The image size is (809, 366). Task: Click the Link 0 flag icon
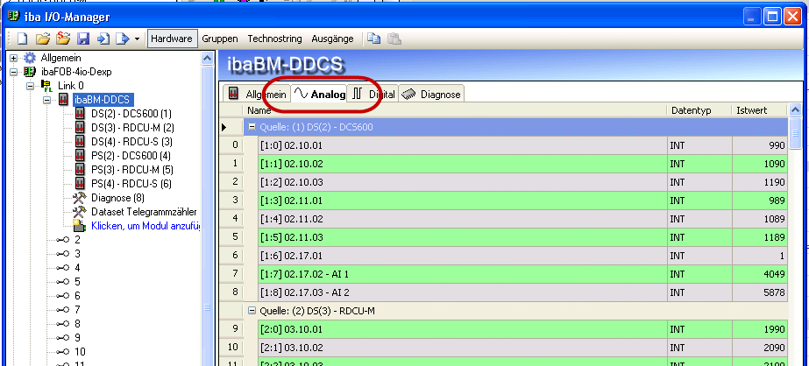[47, 86]
